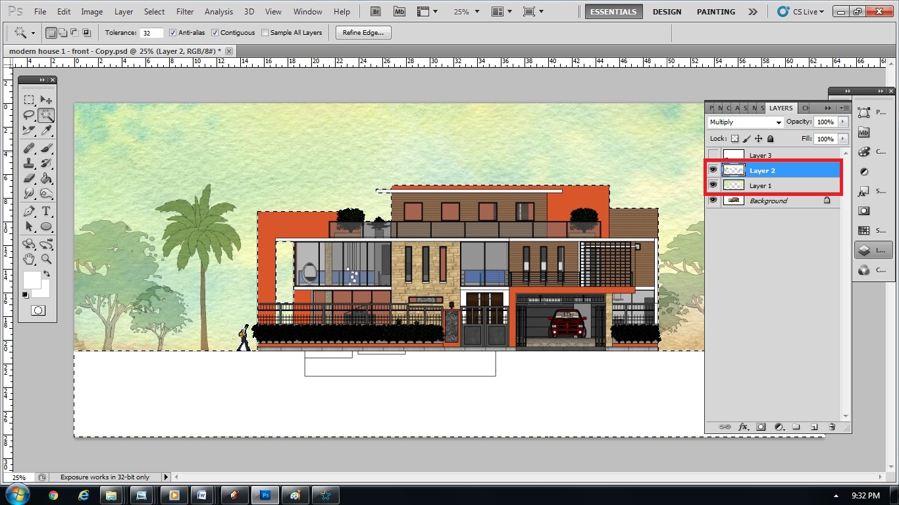
Task: Select the Magic Wand tool
Action: [x=45, y=115]
